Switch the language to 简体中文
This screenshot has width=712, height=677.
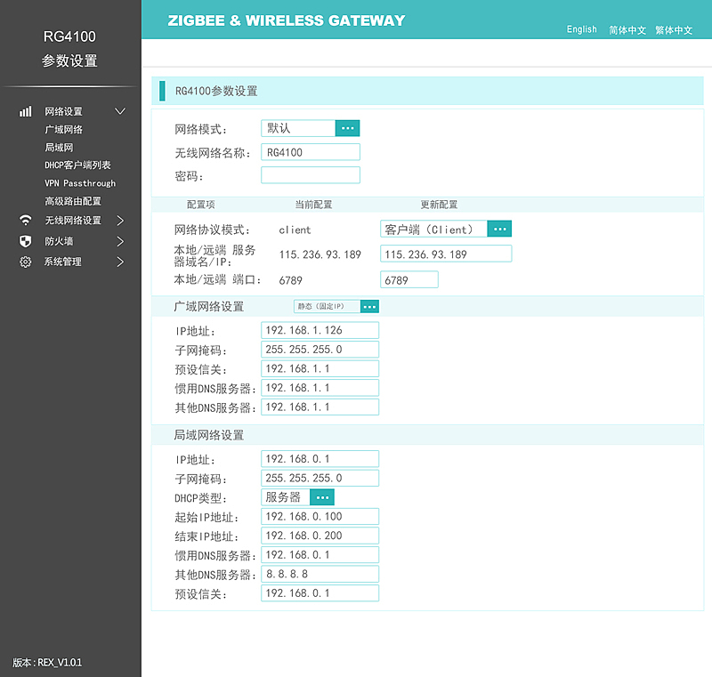[627, 30]
